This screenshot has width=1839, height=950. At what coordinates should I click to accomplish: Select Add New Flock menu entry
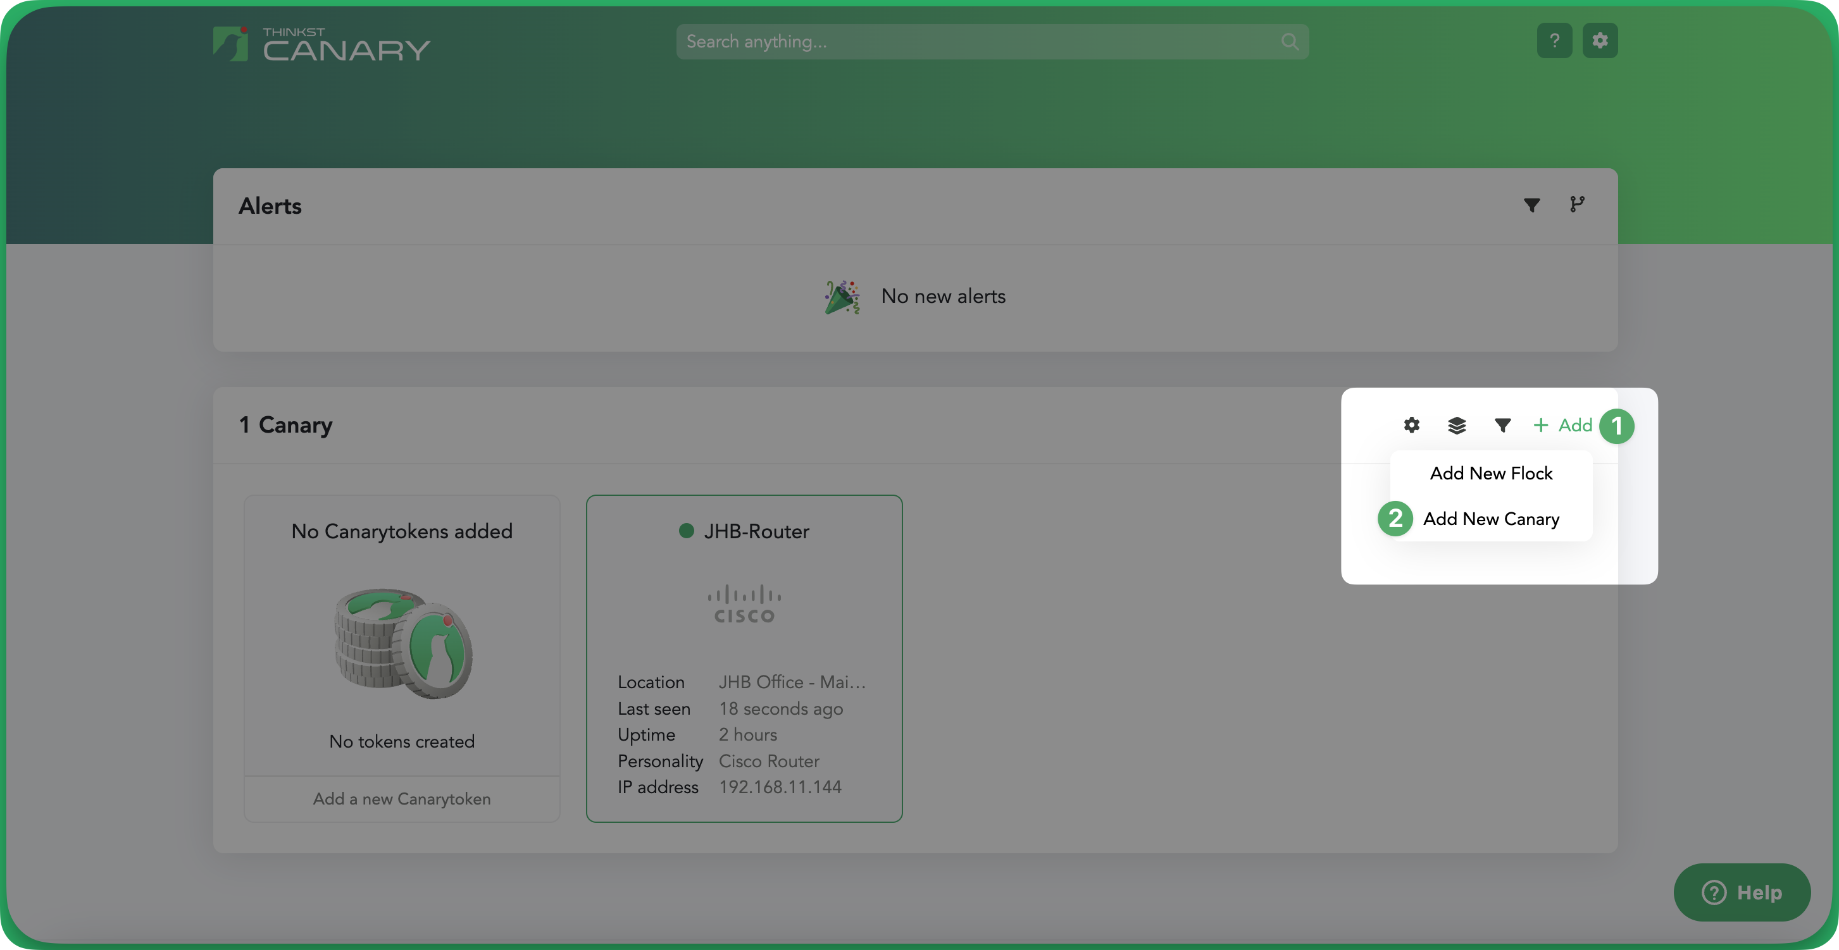click(x=1490, y=473)
